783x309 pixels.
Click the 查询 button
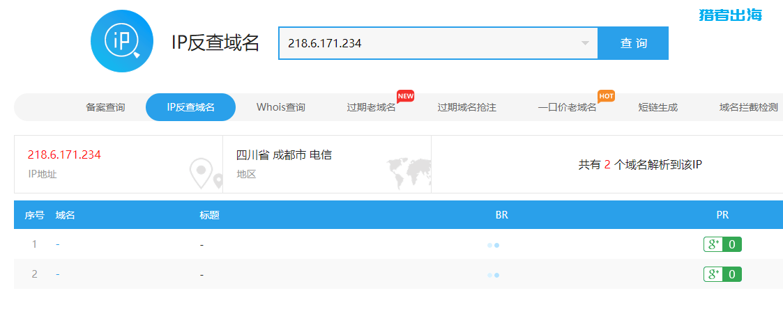pos(633,43)
